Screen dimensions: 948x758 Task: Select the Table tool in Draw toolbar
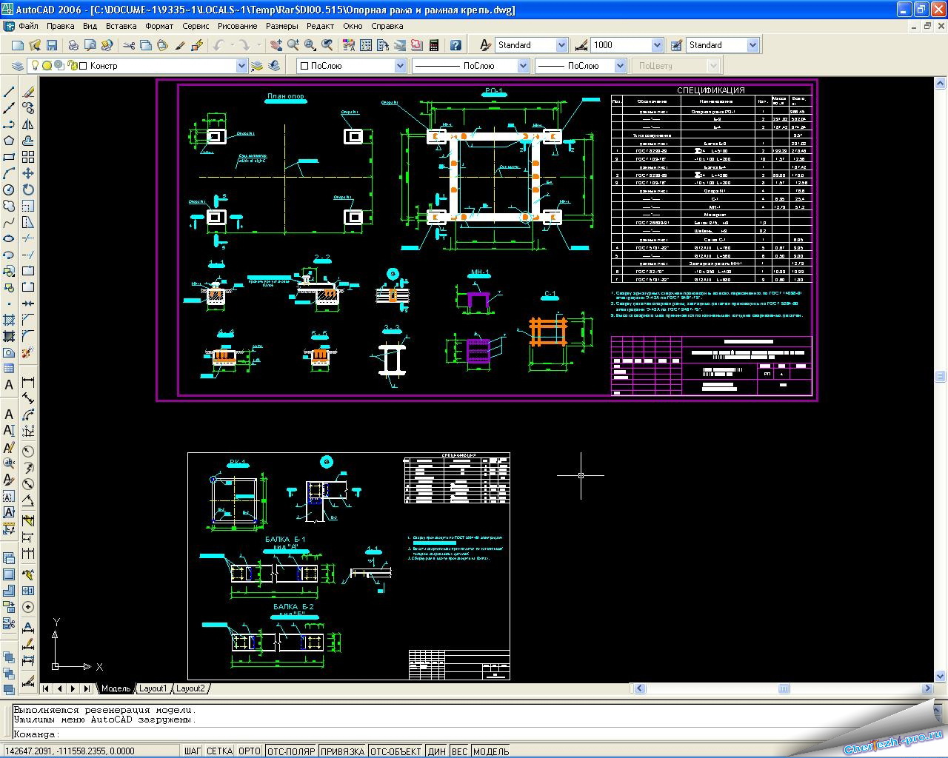pyautogui.click(x=10, y=369)
